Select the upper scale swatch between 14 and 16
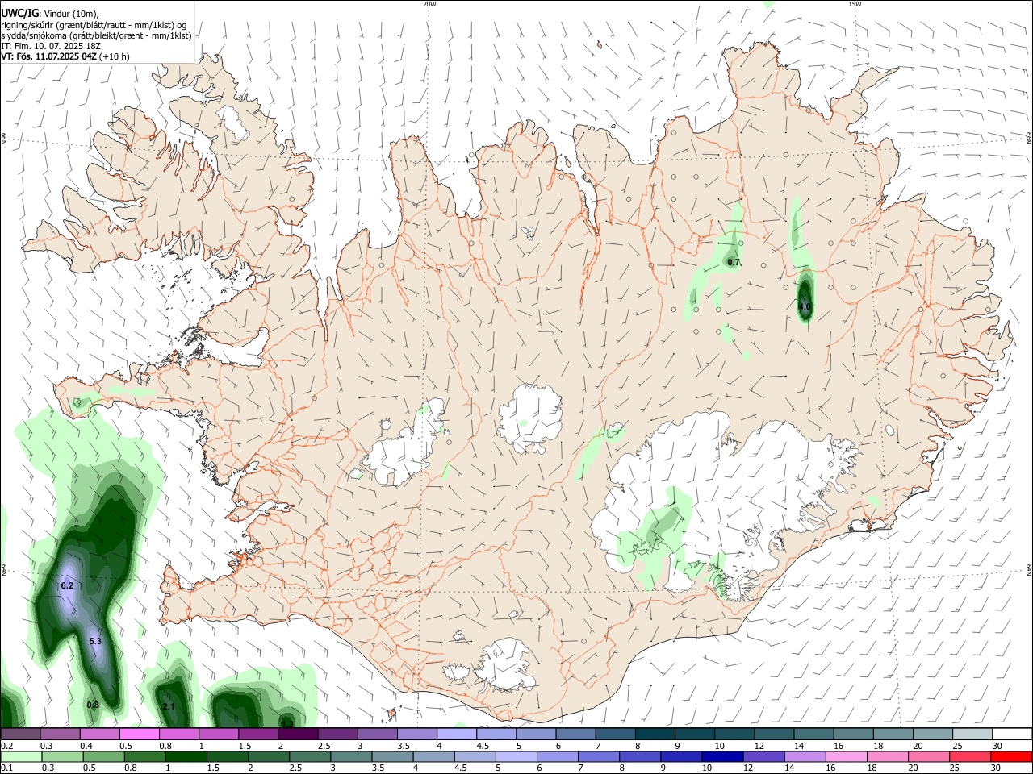1033x774 pixels. tap(814, 734)
